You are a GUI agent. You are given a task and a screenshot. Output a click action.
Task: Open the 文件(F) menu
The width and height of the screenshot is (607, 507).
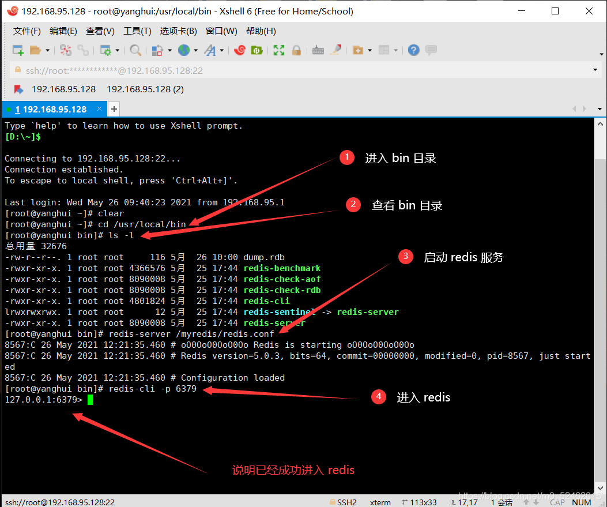tap(27, 31)
